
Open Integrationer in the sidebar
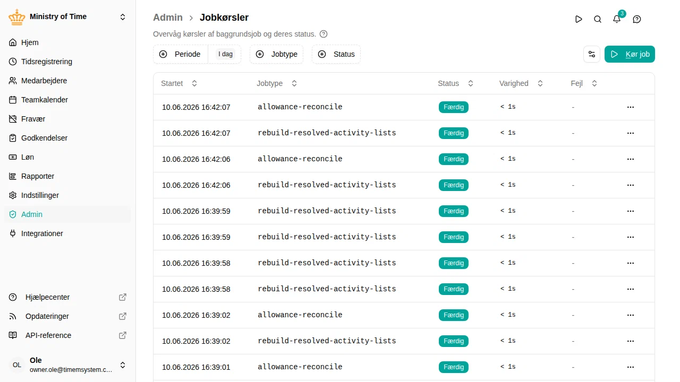(x=67, y=233)
